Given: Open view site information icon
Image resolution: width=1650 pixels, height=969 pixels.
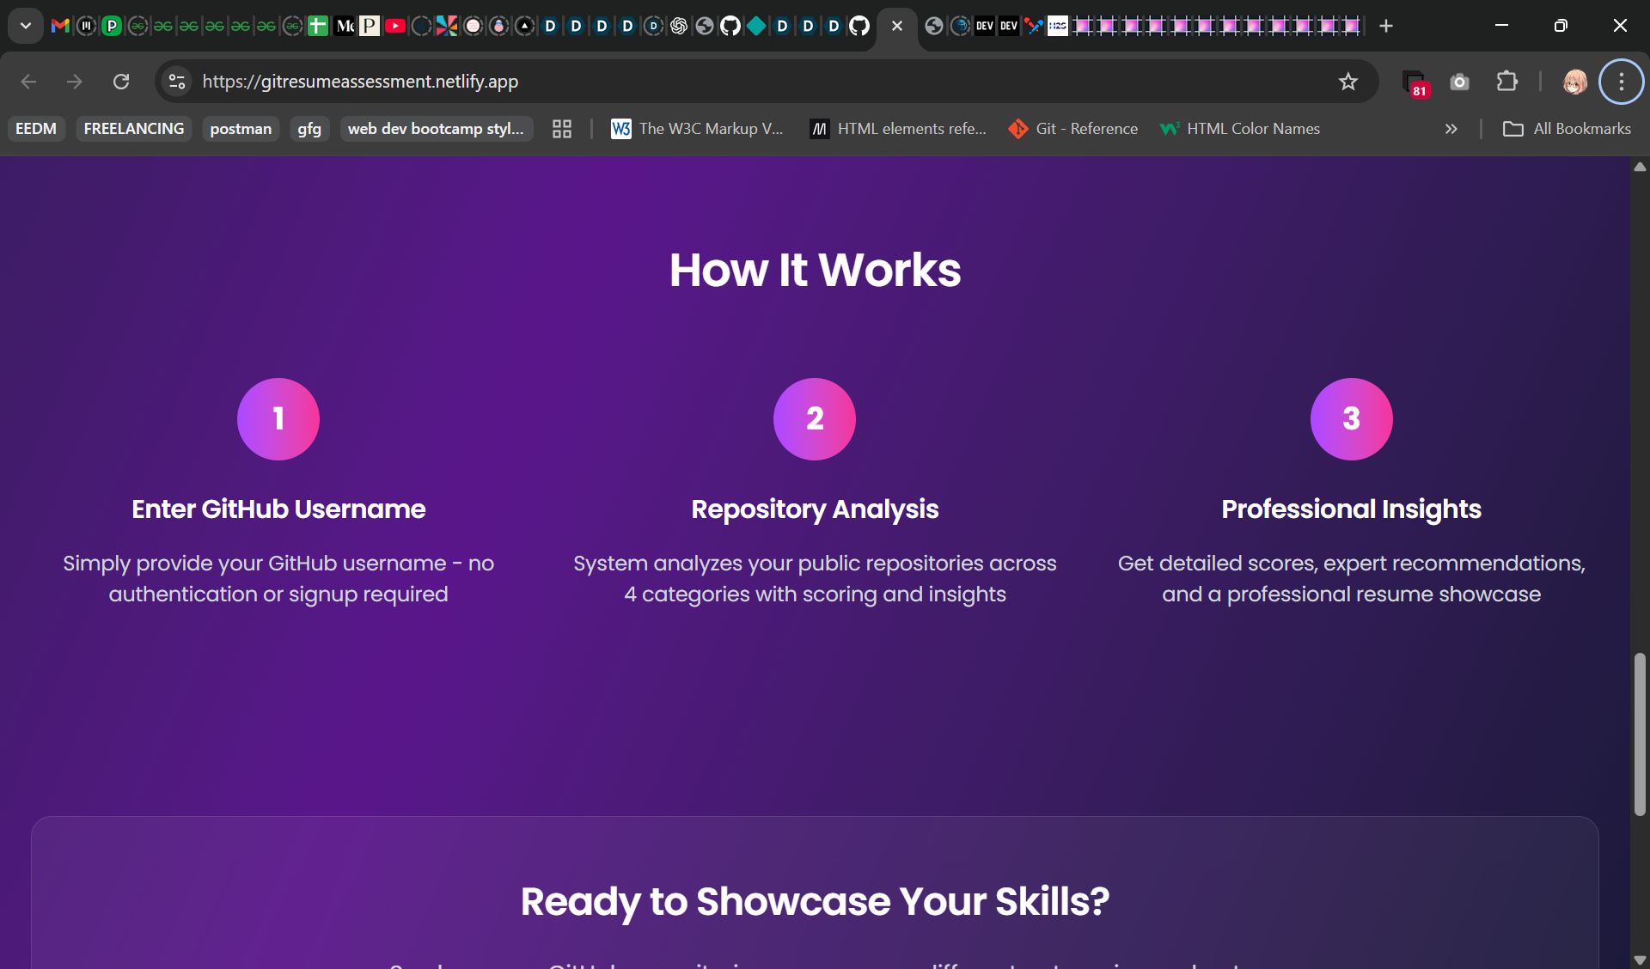Looking at the screenshot, I should [x=177, y=82].
